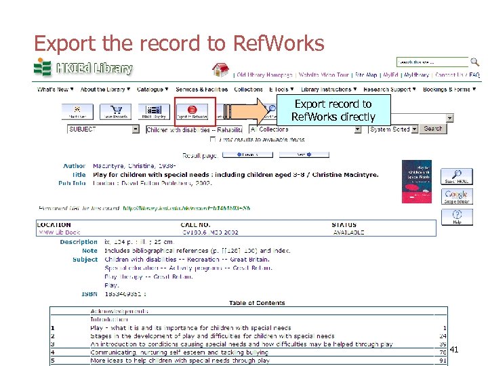
Task: Toggle Limit results to available items
Action: (x=213, y=139)
